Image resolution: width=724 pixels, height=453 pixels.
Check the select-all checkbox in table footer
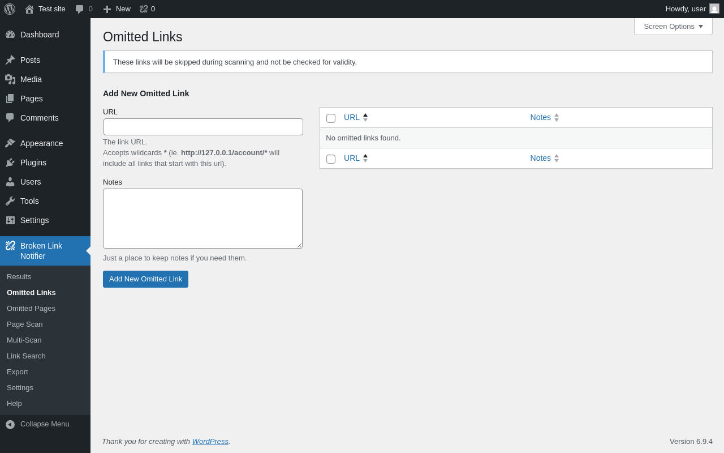(x=331, y=159)
